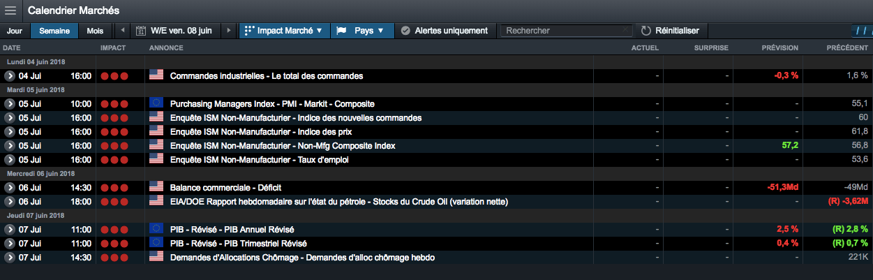Screen dimensions: 873x280
Task: Select the Semaine view tab
Action: click(x=54, y=31)
